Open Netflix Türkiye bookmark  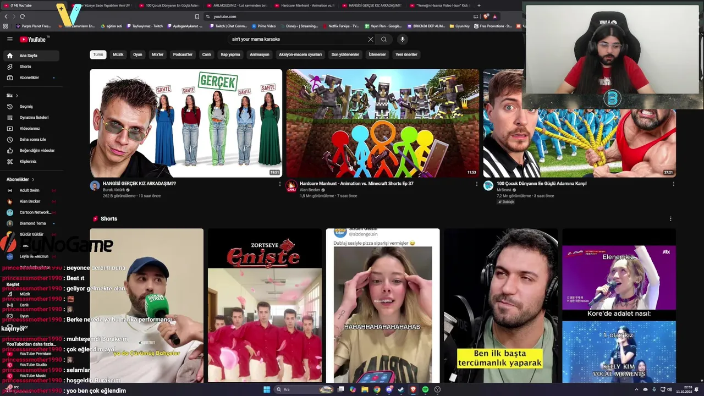point(340,26)
